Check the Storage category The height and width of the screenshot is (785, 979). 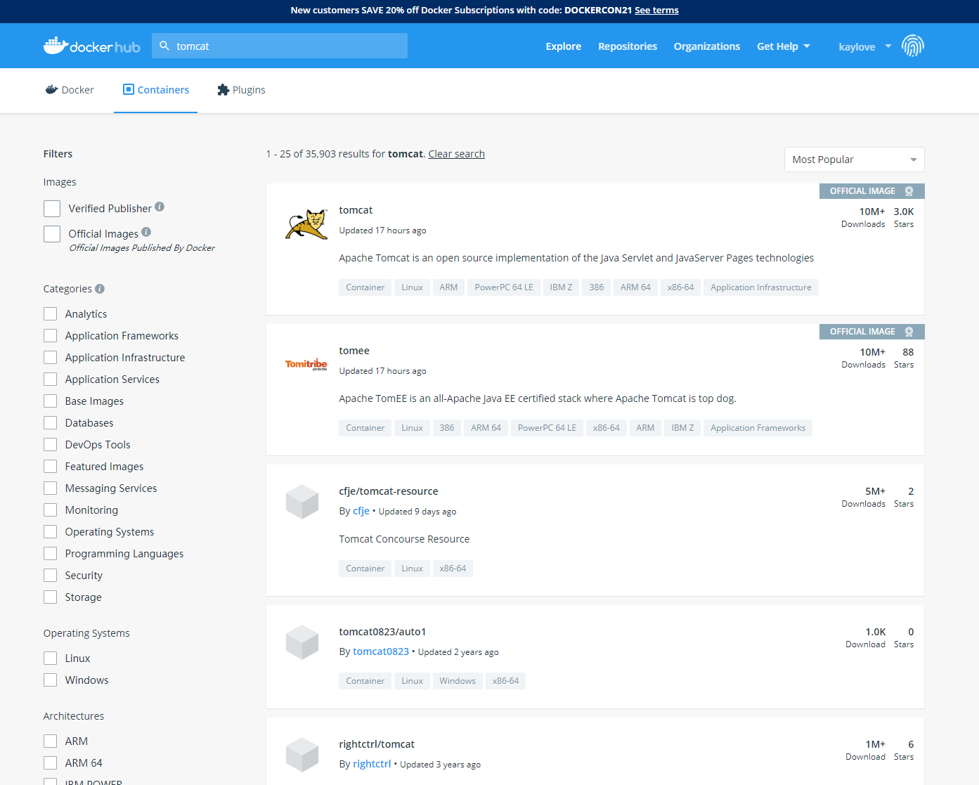tap(51, 597)
